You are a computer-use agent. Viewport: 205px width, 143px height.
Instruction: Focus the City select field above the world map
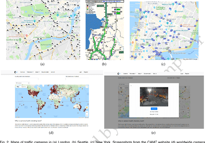(77, 79)
